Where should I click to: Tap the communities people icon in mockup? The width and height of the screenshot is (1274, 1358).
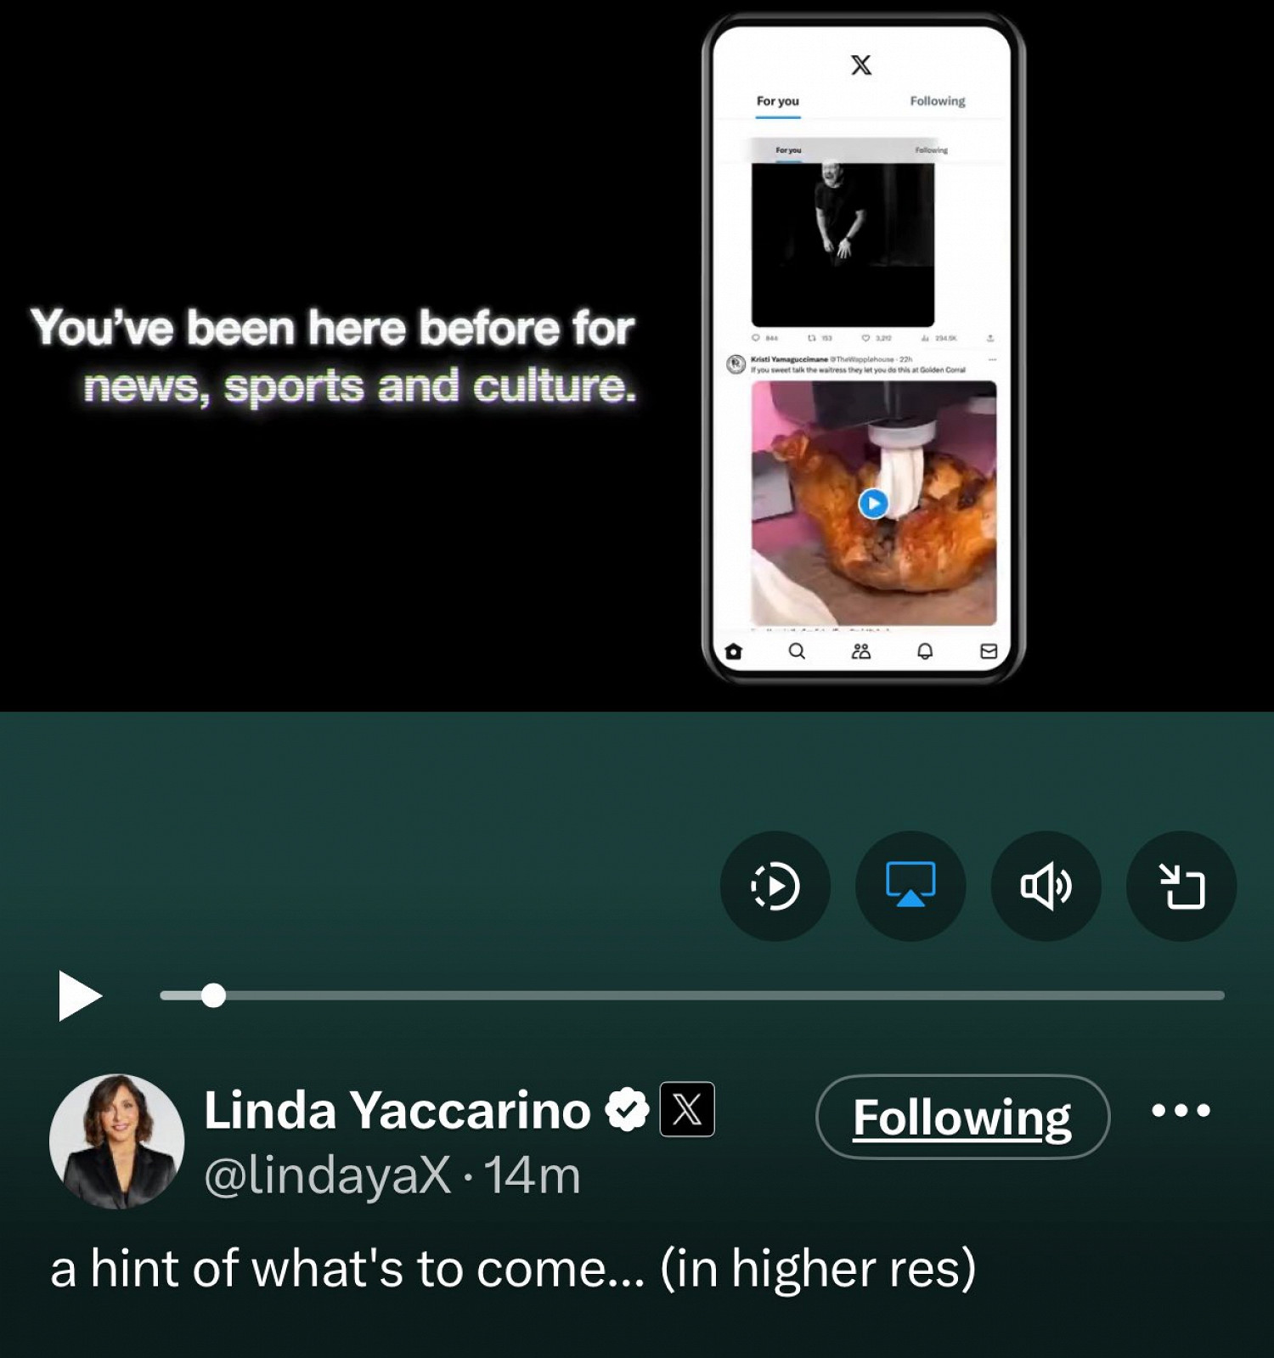[x=861, y=651]
